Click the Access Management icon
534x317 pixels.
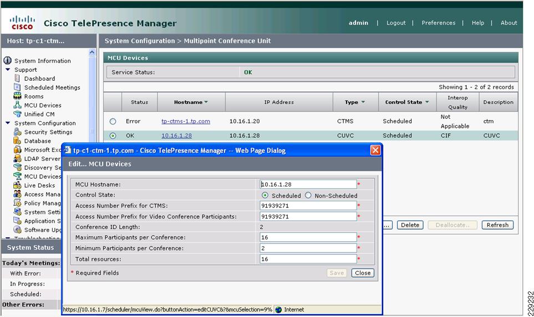[17, 194]
